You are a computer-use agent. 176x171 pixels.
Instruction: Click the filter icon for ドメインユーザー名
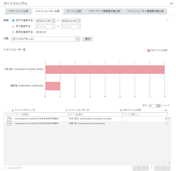(x=71, y=114)
